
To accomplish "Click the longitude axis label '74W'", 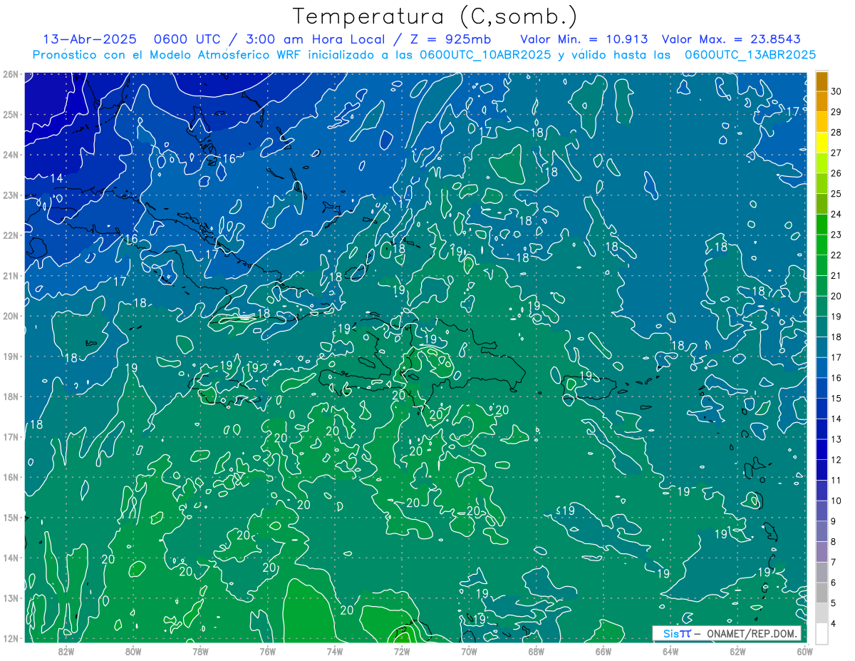I will click(334, 650).
